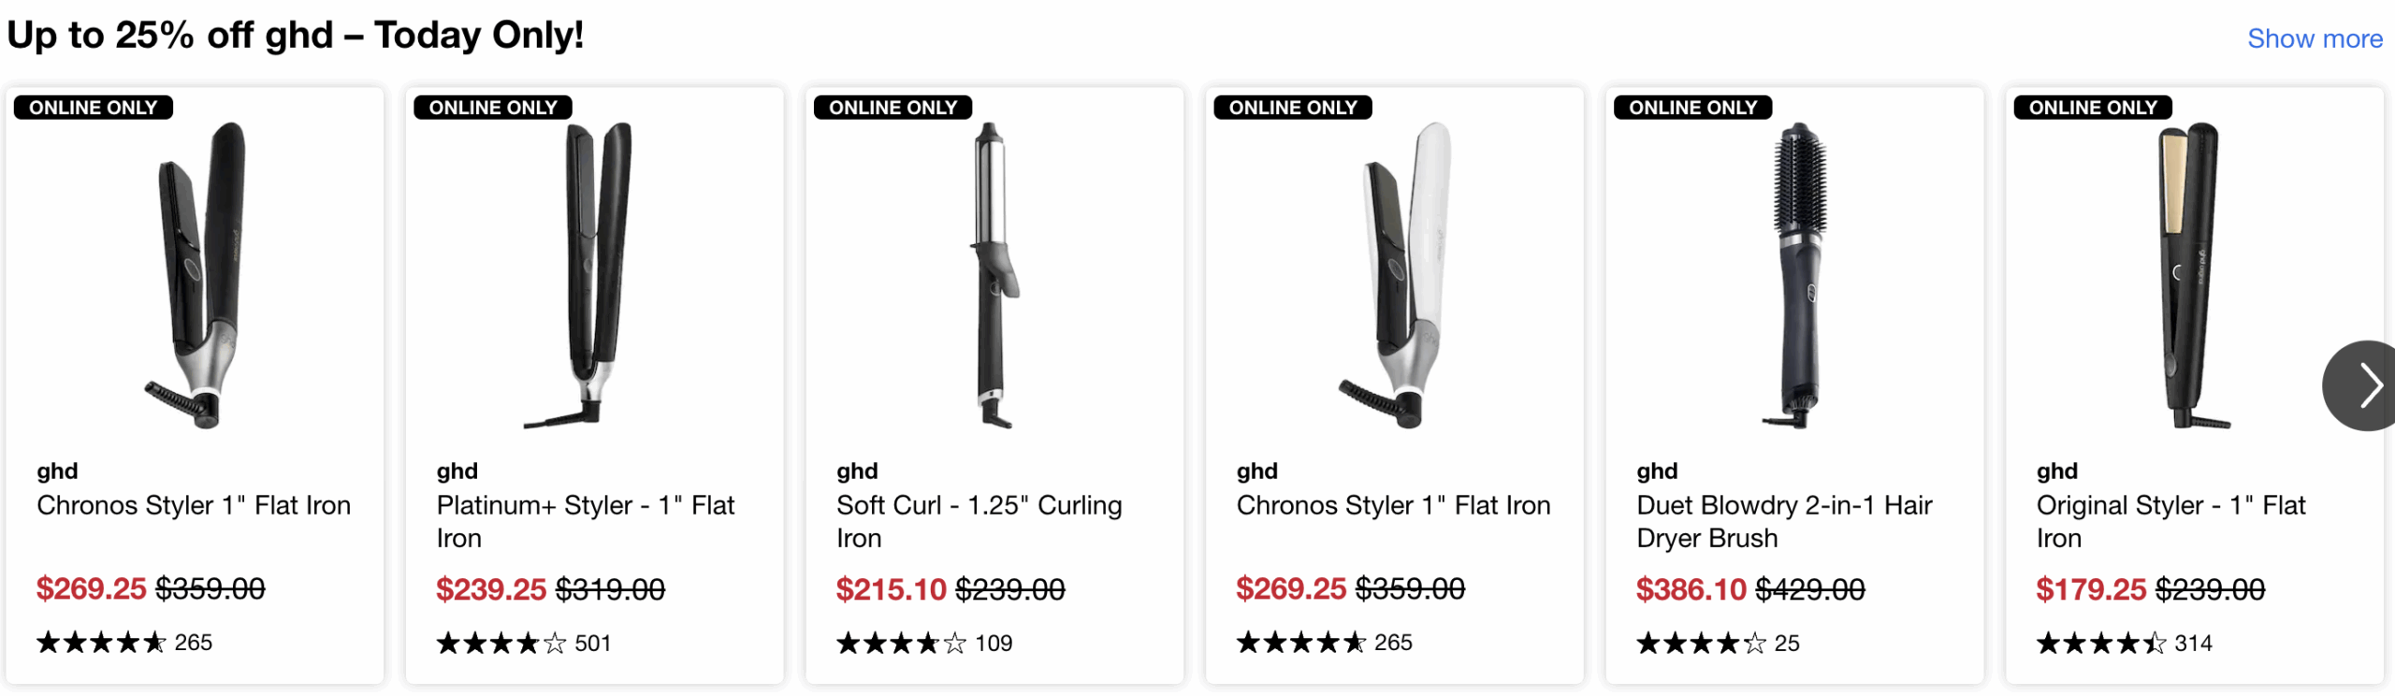
Task: Open the black Chronos Styler flat iron image
Action: [x=196, y=275]
